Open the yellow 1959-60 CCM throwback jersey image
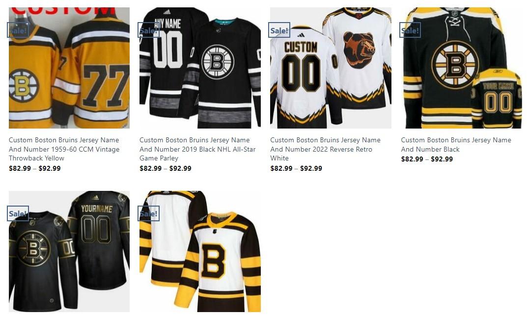This screenshot has height=316, width=528. (x=69, y=68)
